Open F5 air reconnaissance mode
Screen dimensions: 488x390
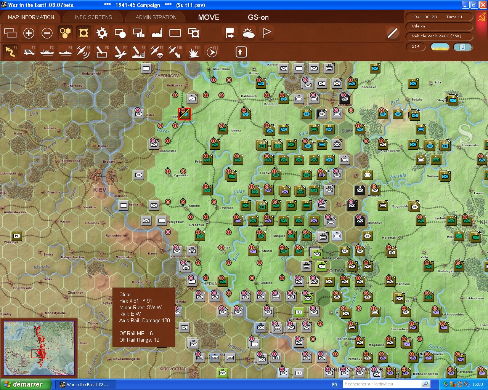point(83,51)
